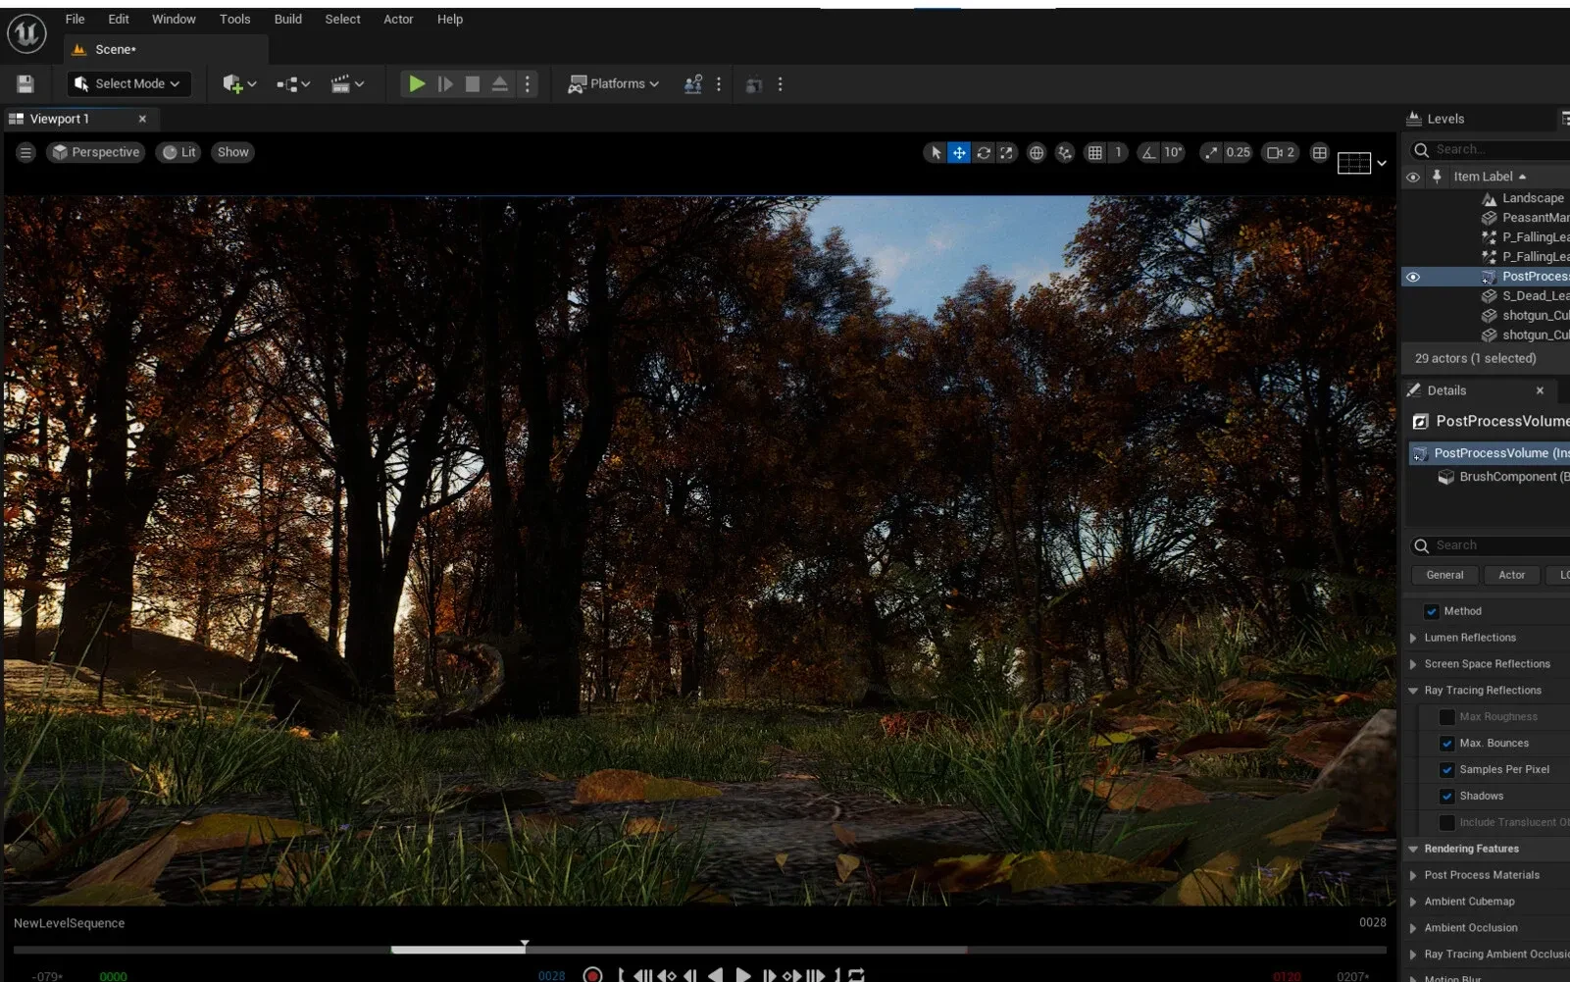The image size is (1570, 982).
Task: Open the Build menu
Action: (288, 19)
